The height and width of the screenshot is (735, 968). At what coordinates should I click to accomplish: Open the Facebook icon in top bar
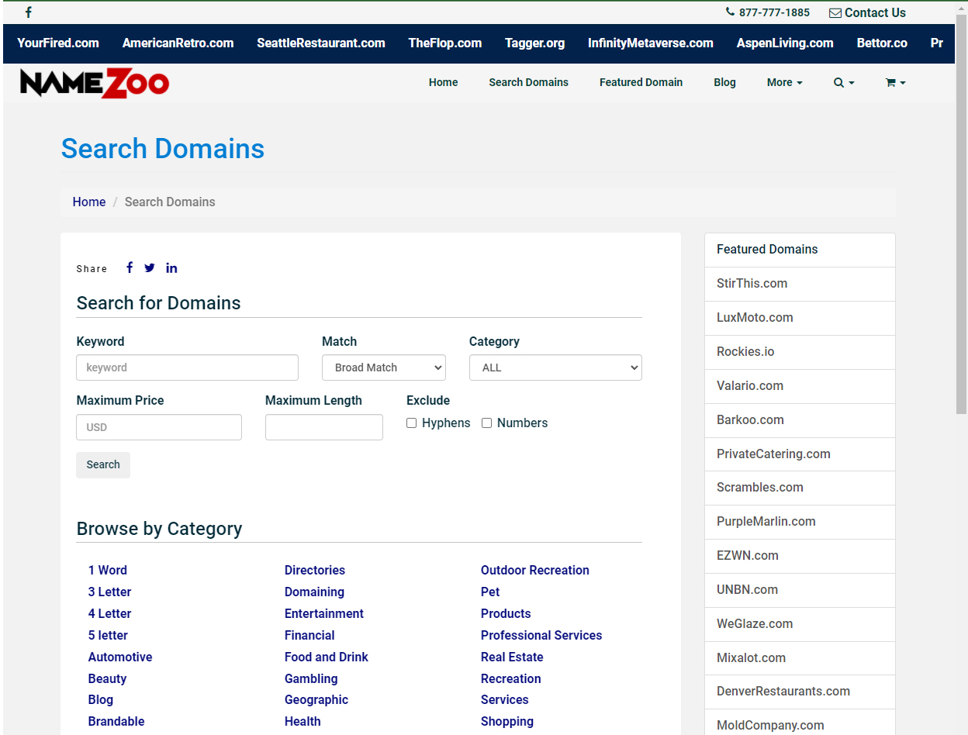29,12
